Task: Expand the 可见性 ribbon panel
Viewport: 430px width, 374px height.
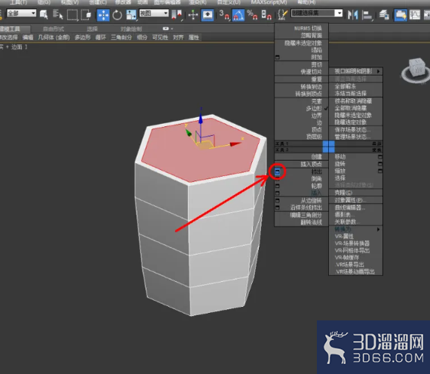Action: point(160,37)
